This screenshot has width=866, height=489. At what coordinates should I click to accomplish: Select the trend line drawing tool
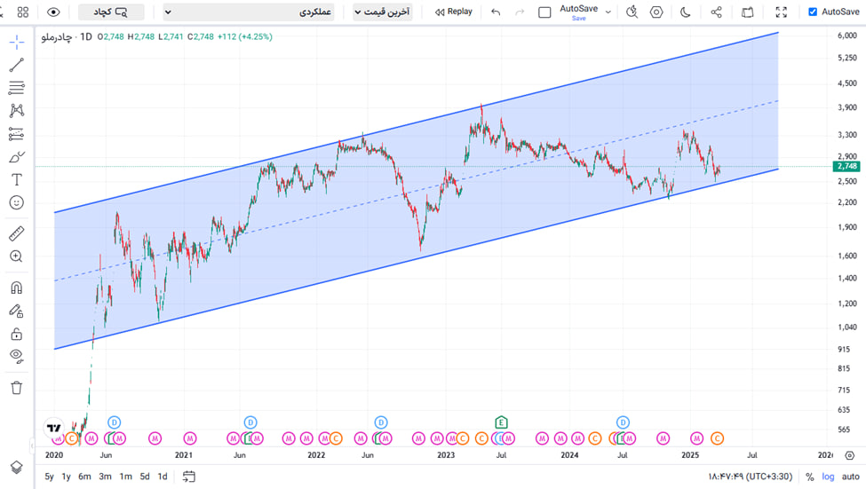tap(16, 65)
